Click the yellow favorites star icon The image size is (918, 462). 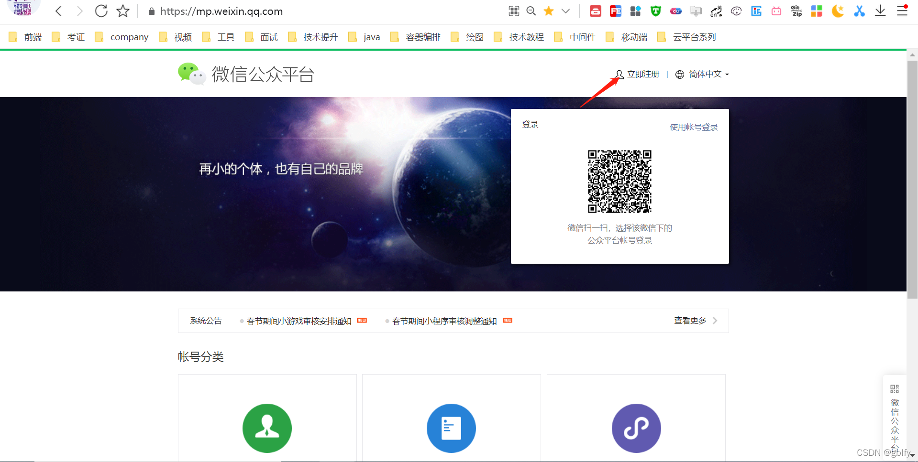(x=549, y=11)
